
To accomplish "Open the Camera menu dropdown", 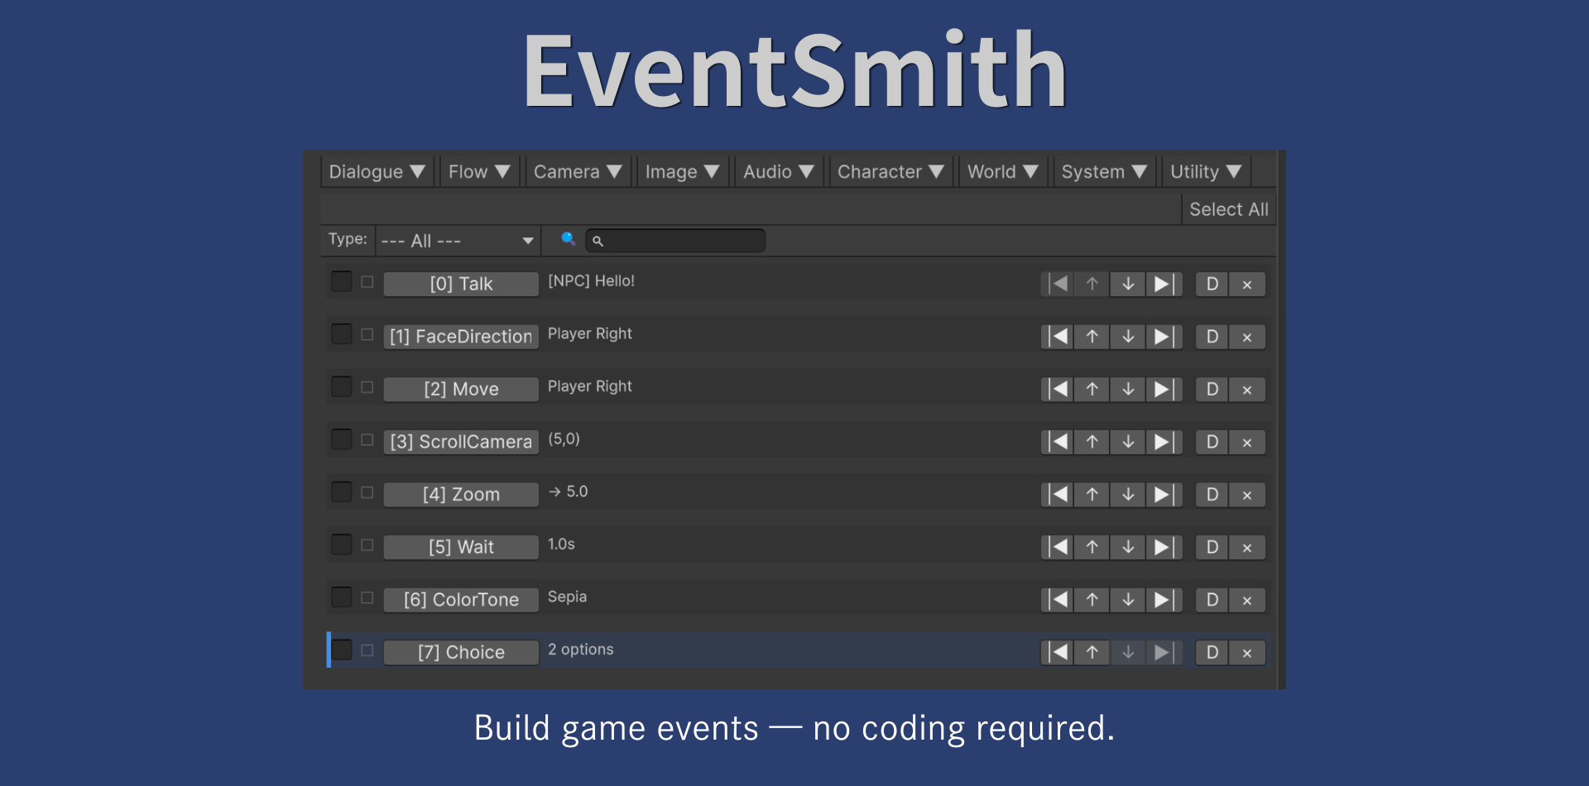I will [578, 171].
